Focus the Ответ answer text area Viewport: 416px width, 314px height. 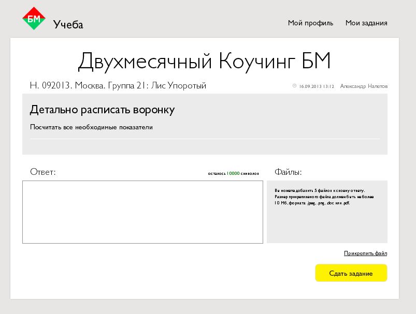(143, 212)
